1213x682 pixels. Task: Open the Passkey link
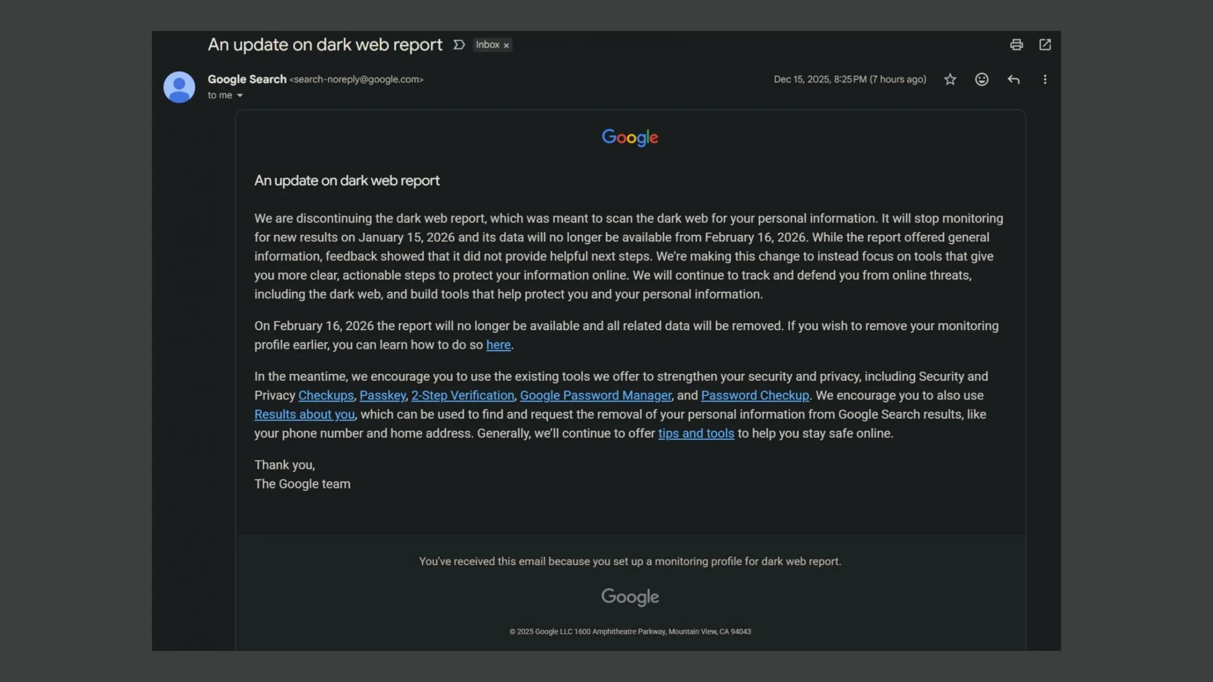click(x=382, y=395)
